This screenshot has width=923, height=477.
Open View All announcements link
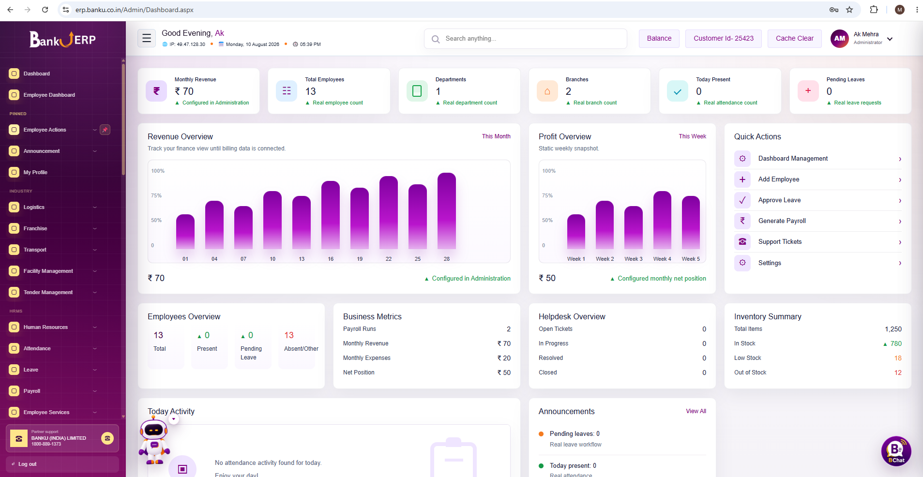point(696,411)
